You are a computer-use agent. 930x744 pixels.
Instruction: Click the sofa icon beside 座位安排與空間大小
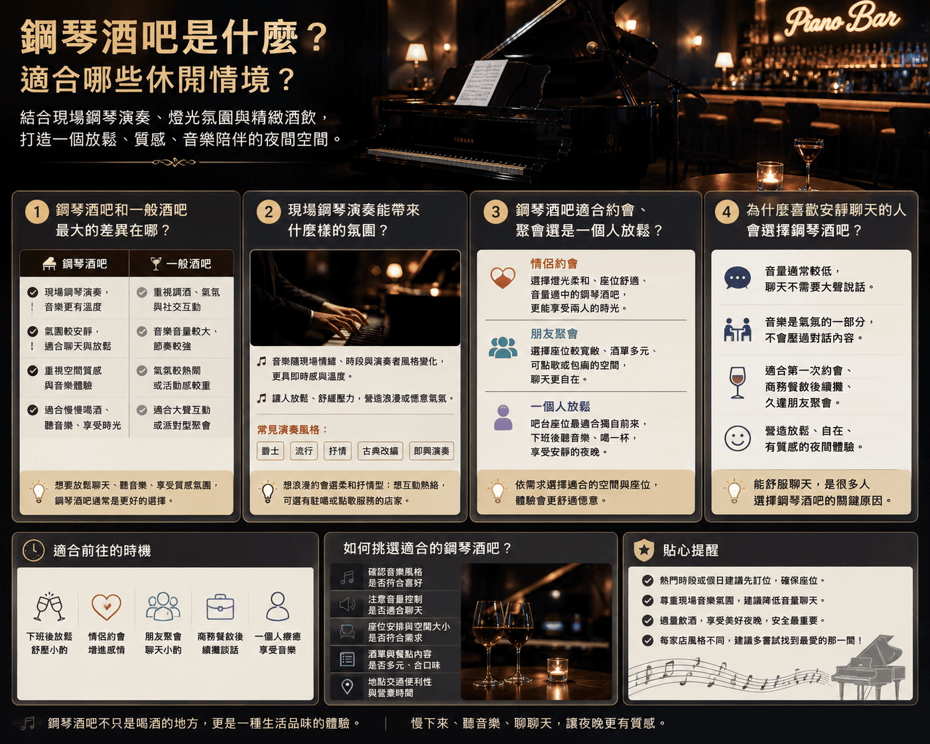(347, 631)
